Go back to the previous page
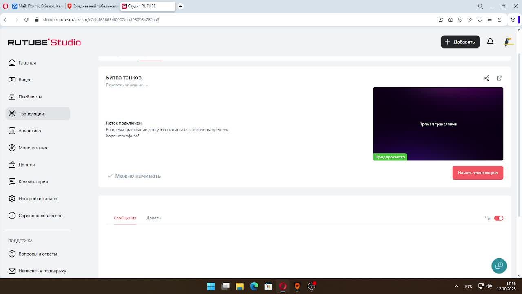The width and height of the screenshot is (522, 294). pos(5,20)
